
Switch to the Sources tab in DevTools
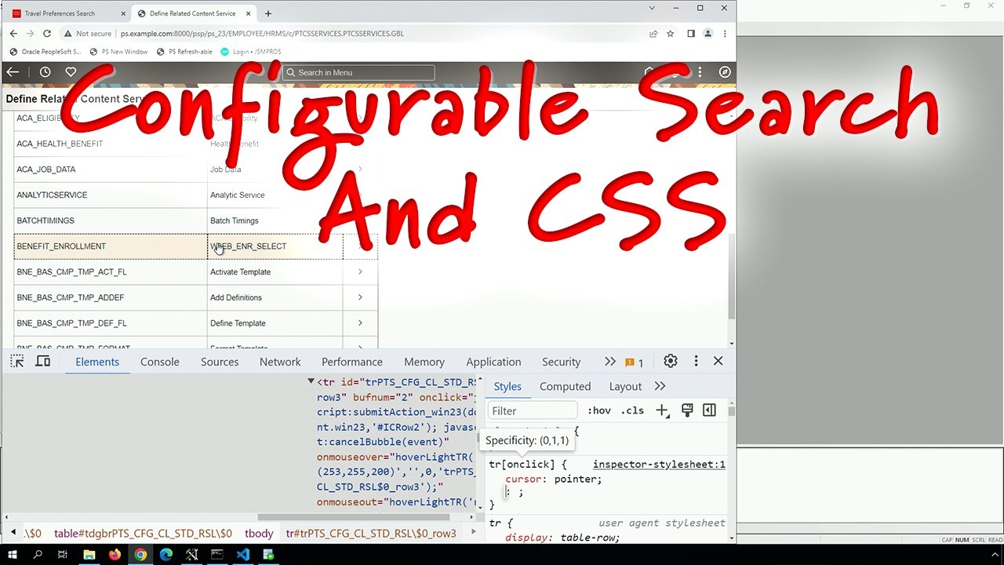[220, 362]
